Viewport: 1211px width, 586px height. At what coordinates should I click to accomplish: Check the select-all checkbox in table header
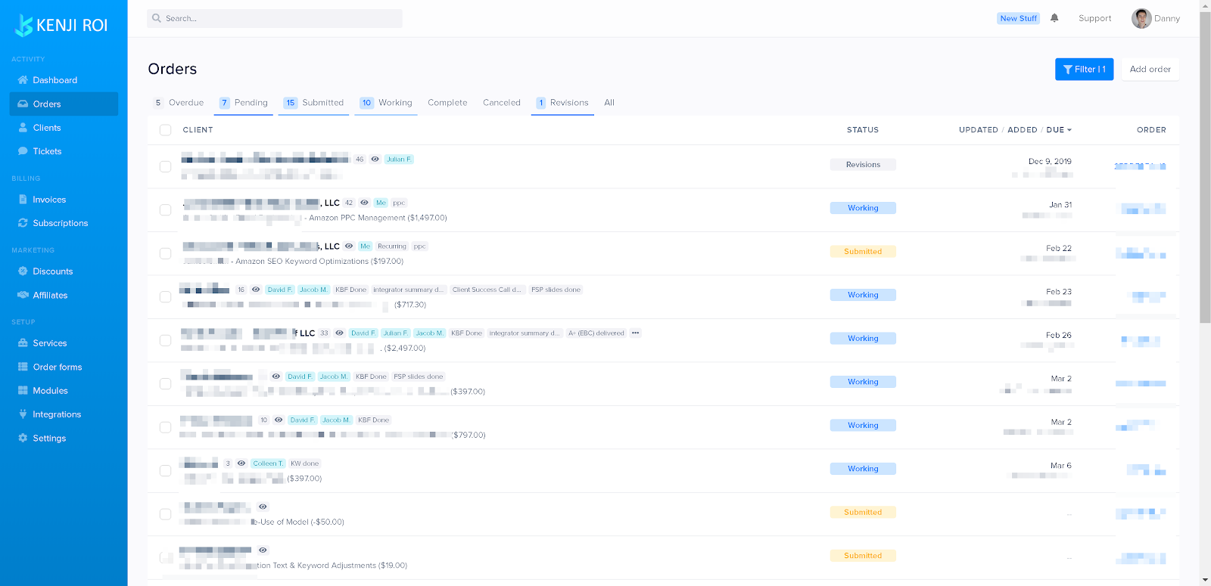[x=165, y=130]
